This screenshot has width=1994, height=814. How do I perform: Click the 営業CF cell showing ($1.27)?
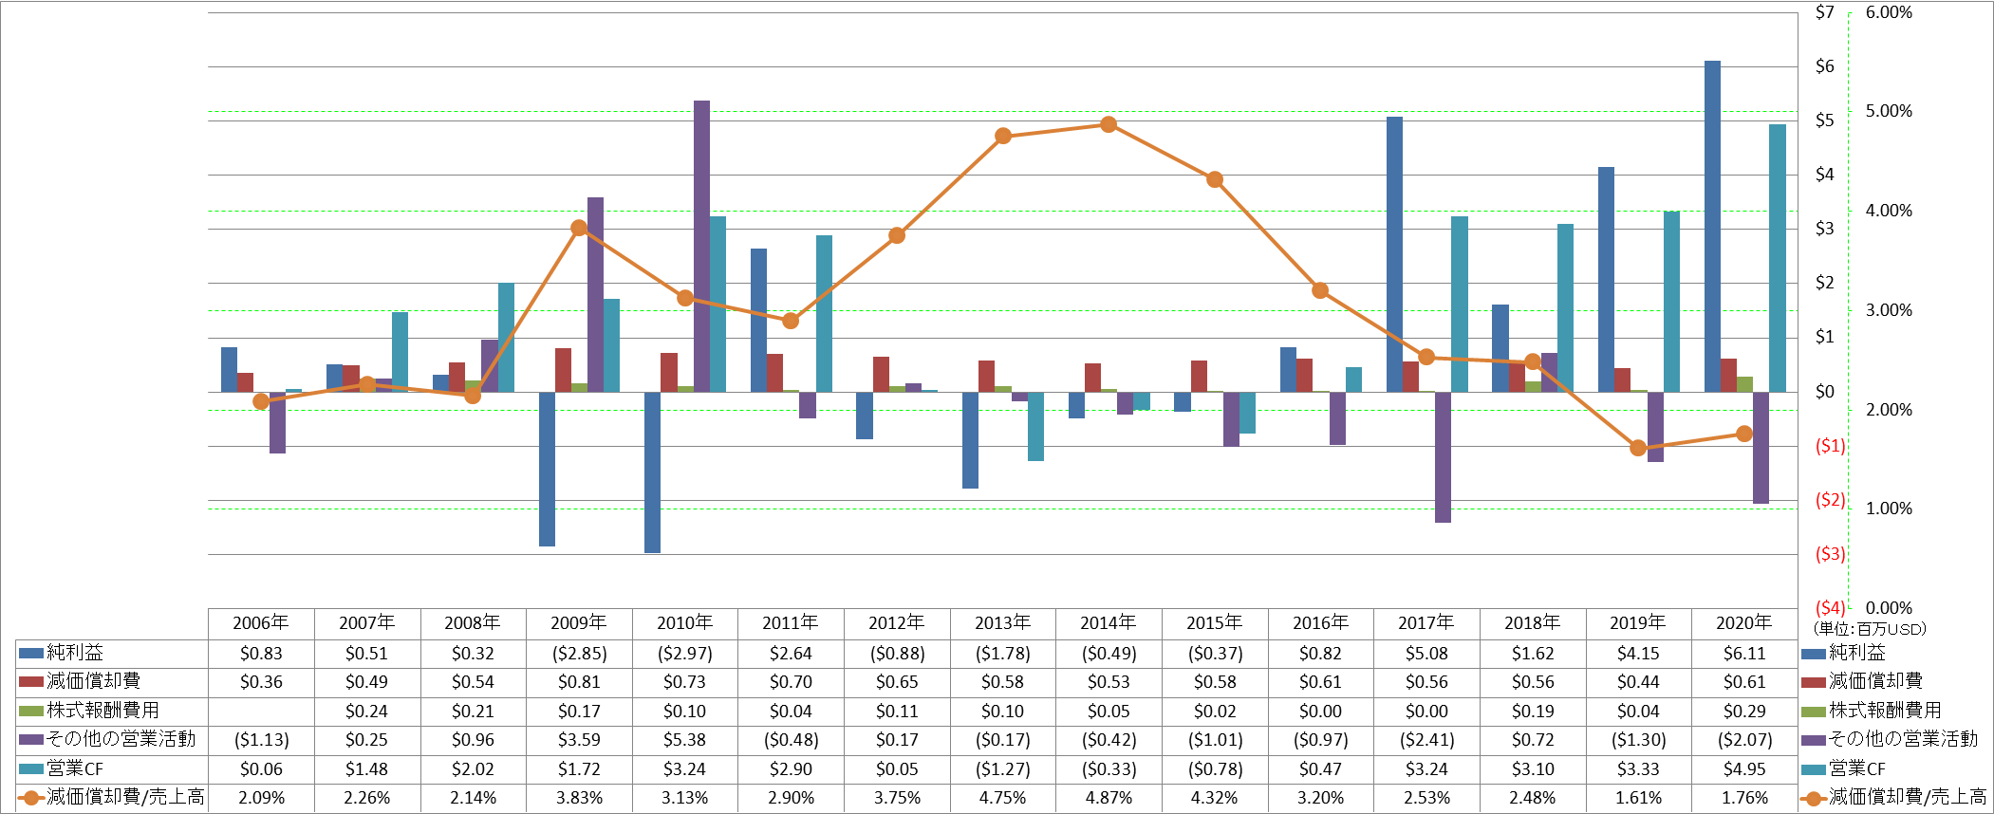coord(1003,769)
